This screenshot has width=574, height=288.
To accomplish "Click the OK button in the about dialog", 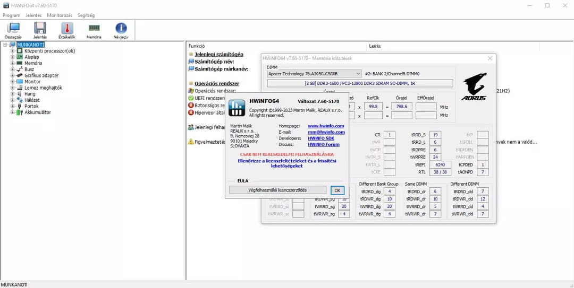I will tap(337, 190).
